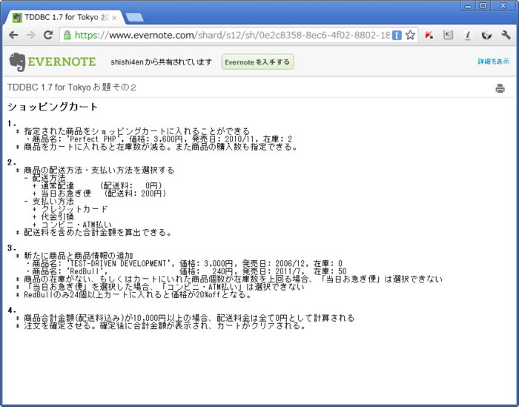Screen dimensions: 519x407
Task: Open Chrome wrench settings menu
Action: point(506,35)
